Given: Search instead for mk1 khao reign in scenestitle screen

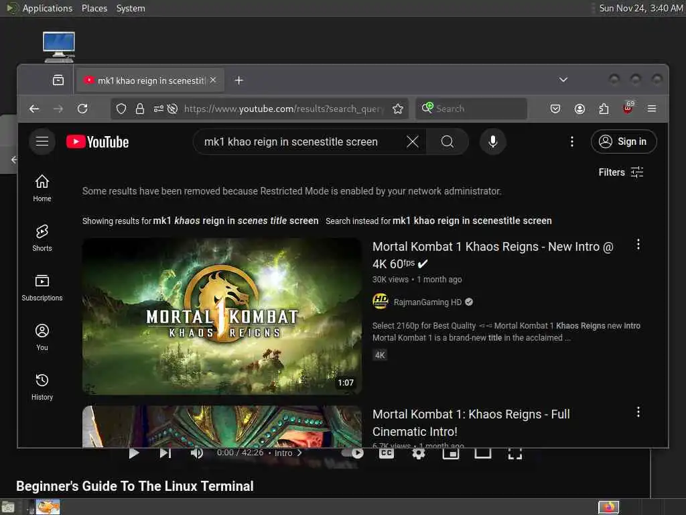Looking at the screenshot, I should tap(472, 221).
